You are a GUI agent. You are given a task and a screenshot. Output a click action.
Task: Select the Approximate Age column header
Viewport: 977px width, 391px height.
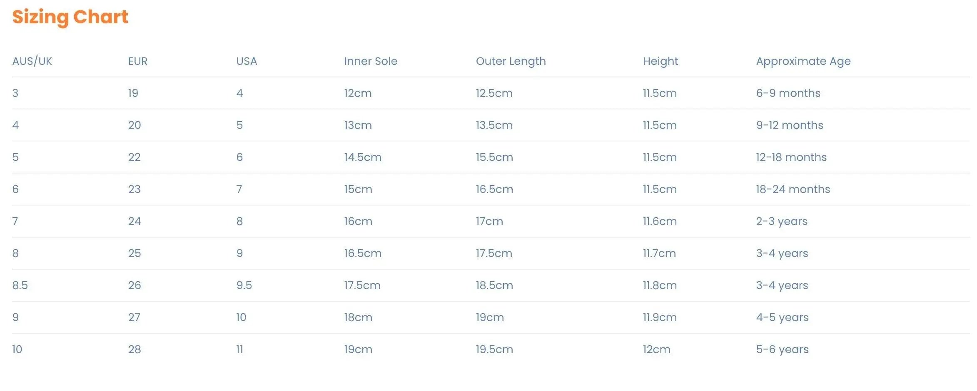tap(803, 61)
